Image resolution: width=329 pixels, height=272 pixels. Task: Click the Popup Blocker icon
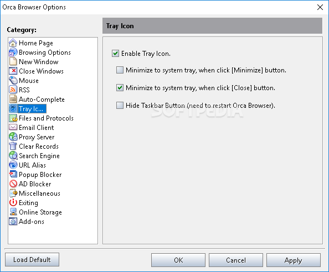point(13,174)
